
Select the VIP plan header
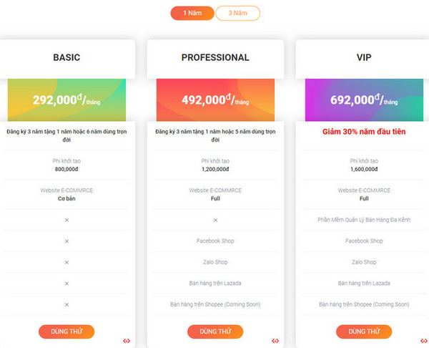coord(364,58)
